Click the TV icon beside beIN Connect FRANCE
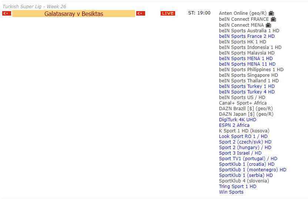Image resolution: width=308 pixels, height=201 pixels. click(274, 19)
